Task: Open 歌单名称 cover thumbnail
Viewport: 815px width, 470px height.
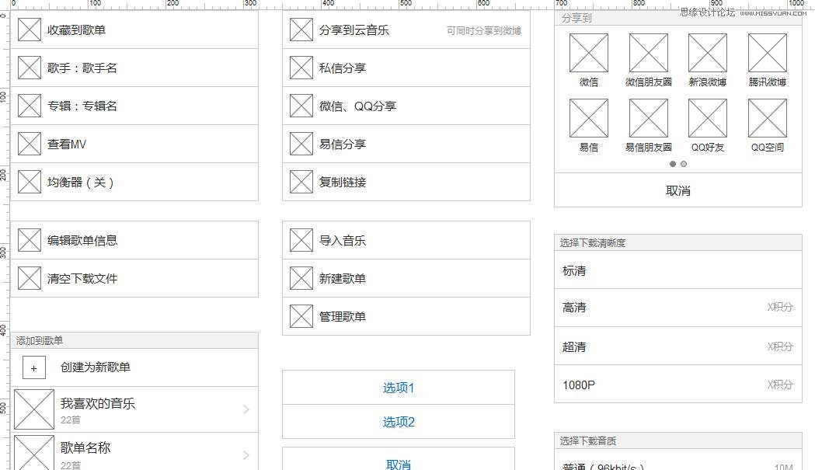Action: [33, 453]
